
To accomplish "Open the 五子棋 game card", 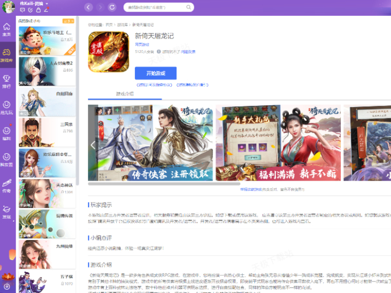I will [x=47, y=282].
